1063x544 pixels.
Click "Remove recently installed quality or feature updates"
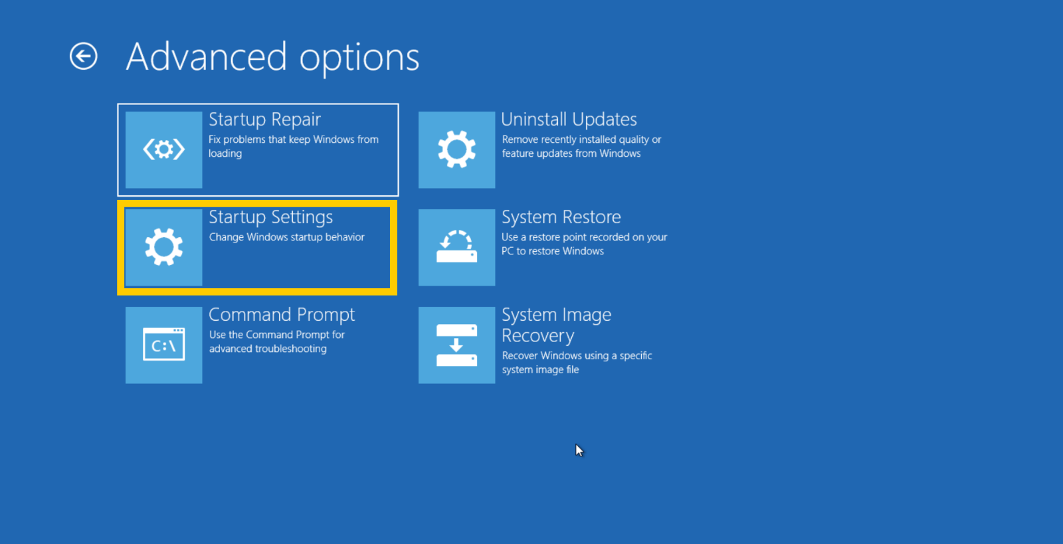[581, 146]
